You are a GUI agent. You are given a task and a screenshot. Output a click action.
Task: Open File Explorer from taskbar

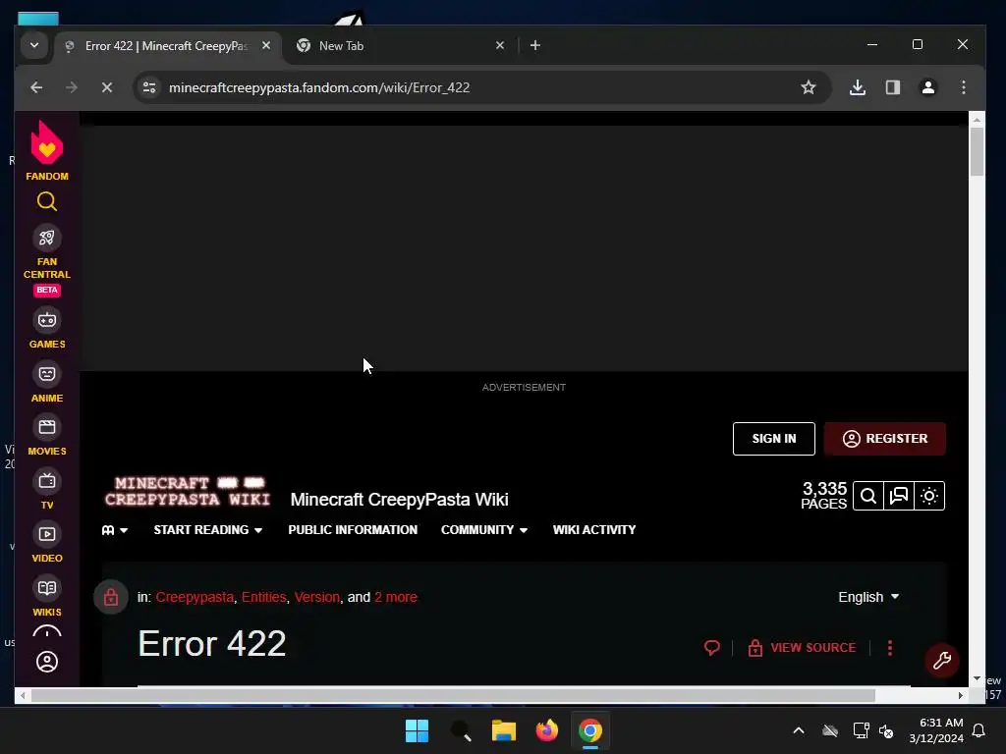pyautogui.click(x=504, y=730)
